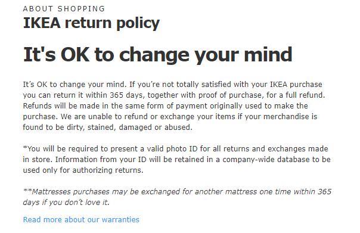The image size is (360, 233).
Task: Click the word SHOPPING in the top label
Action: 81,9
